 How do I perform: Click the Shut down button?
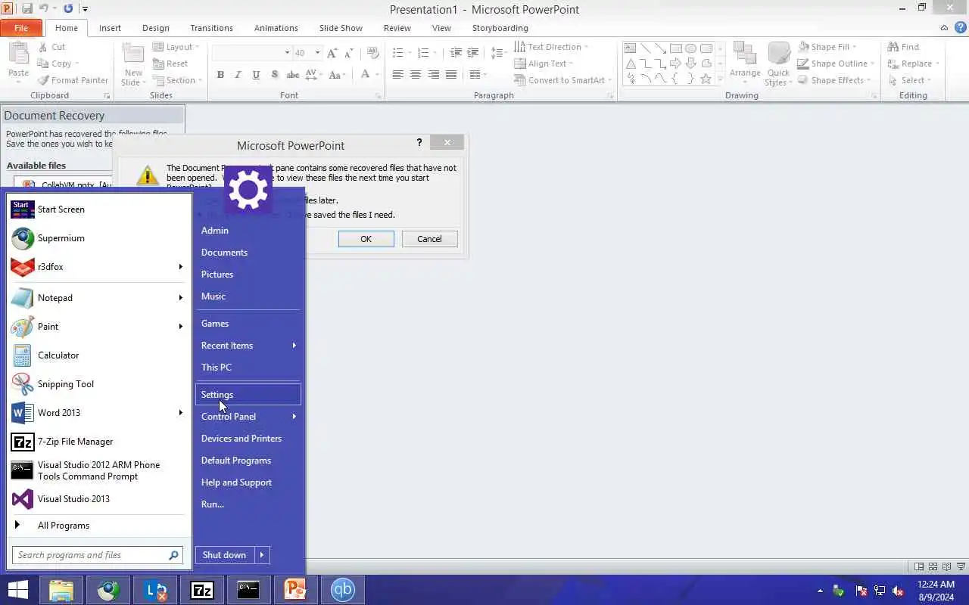pyautogui.click(x=224, y=555)
